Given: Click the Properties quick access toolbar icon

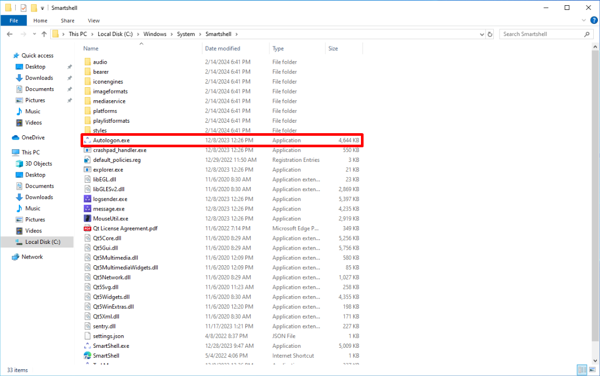Looking at the screenshot, I should pyautogui.click(x=24, y=8).
